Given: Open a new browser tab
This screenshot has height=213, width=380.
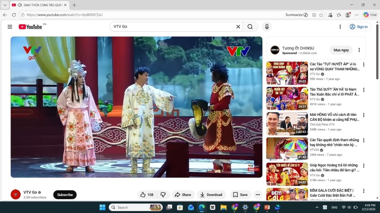Looking at the screenshot, I should point(74,5).
